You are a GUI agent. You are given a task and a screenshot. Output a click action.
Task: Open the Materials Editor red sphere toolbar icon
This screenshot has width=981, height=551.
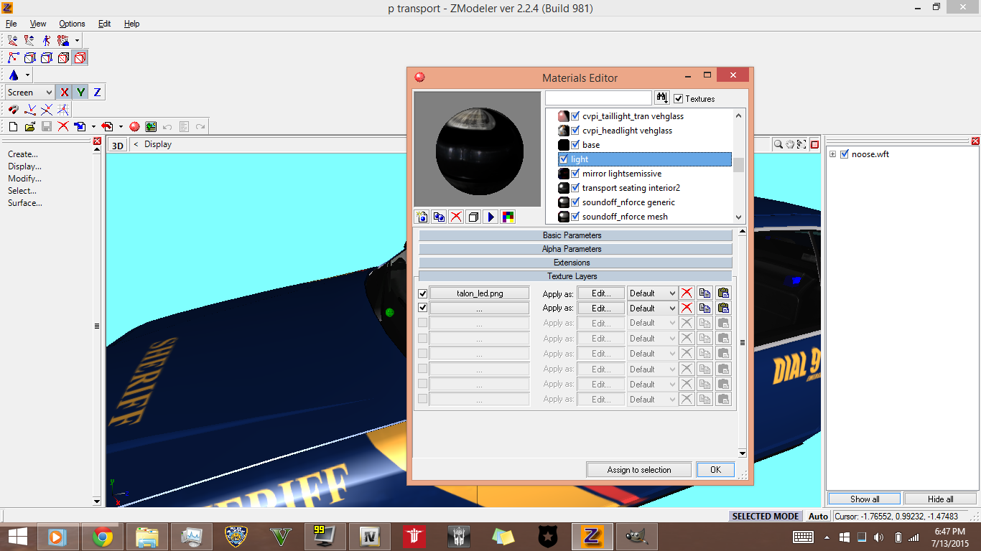pyautogui.click(x=134, y=127)
